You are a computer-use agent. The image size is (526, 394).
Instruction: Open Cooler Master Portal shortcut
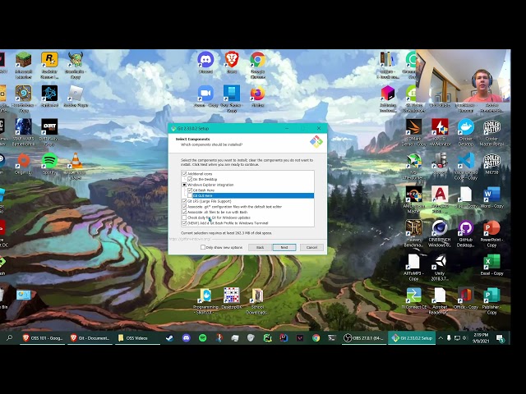click(x=491, y=132)
